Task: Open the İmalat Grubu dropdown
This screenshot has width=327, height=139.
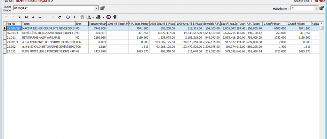Action: tap(96, 8)
